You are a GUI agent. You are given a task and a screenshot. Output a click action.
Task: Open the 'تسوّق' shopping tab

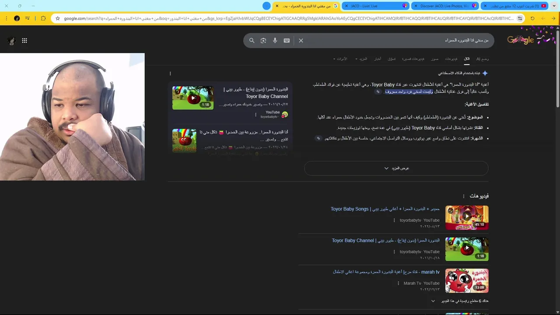(392, 59)
